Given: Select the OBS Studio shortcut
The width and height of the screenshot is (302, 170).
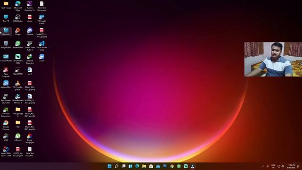Looking at the screenshot, I should (x=18, y=18).
